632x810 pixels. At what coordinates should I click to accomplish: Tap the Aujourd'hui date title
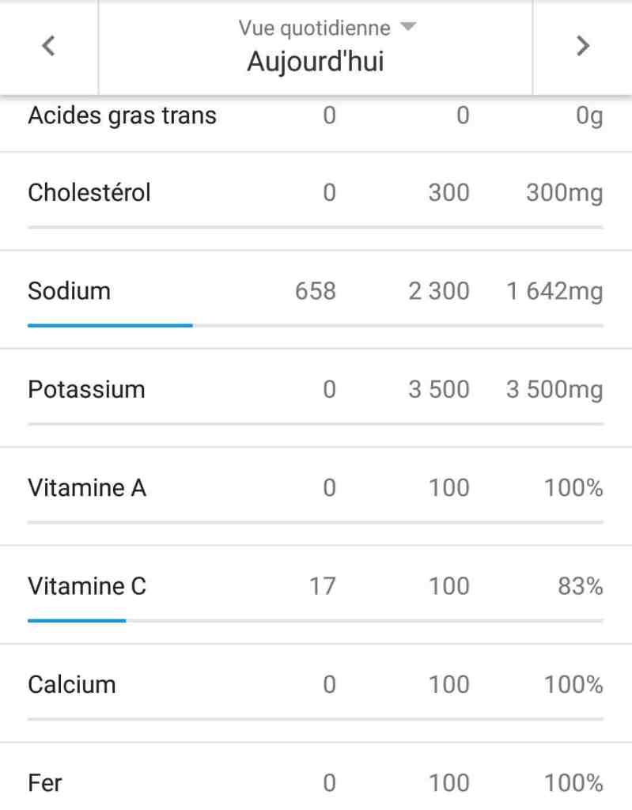[316, 62]
